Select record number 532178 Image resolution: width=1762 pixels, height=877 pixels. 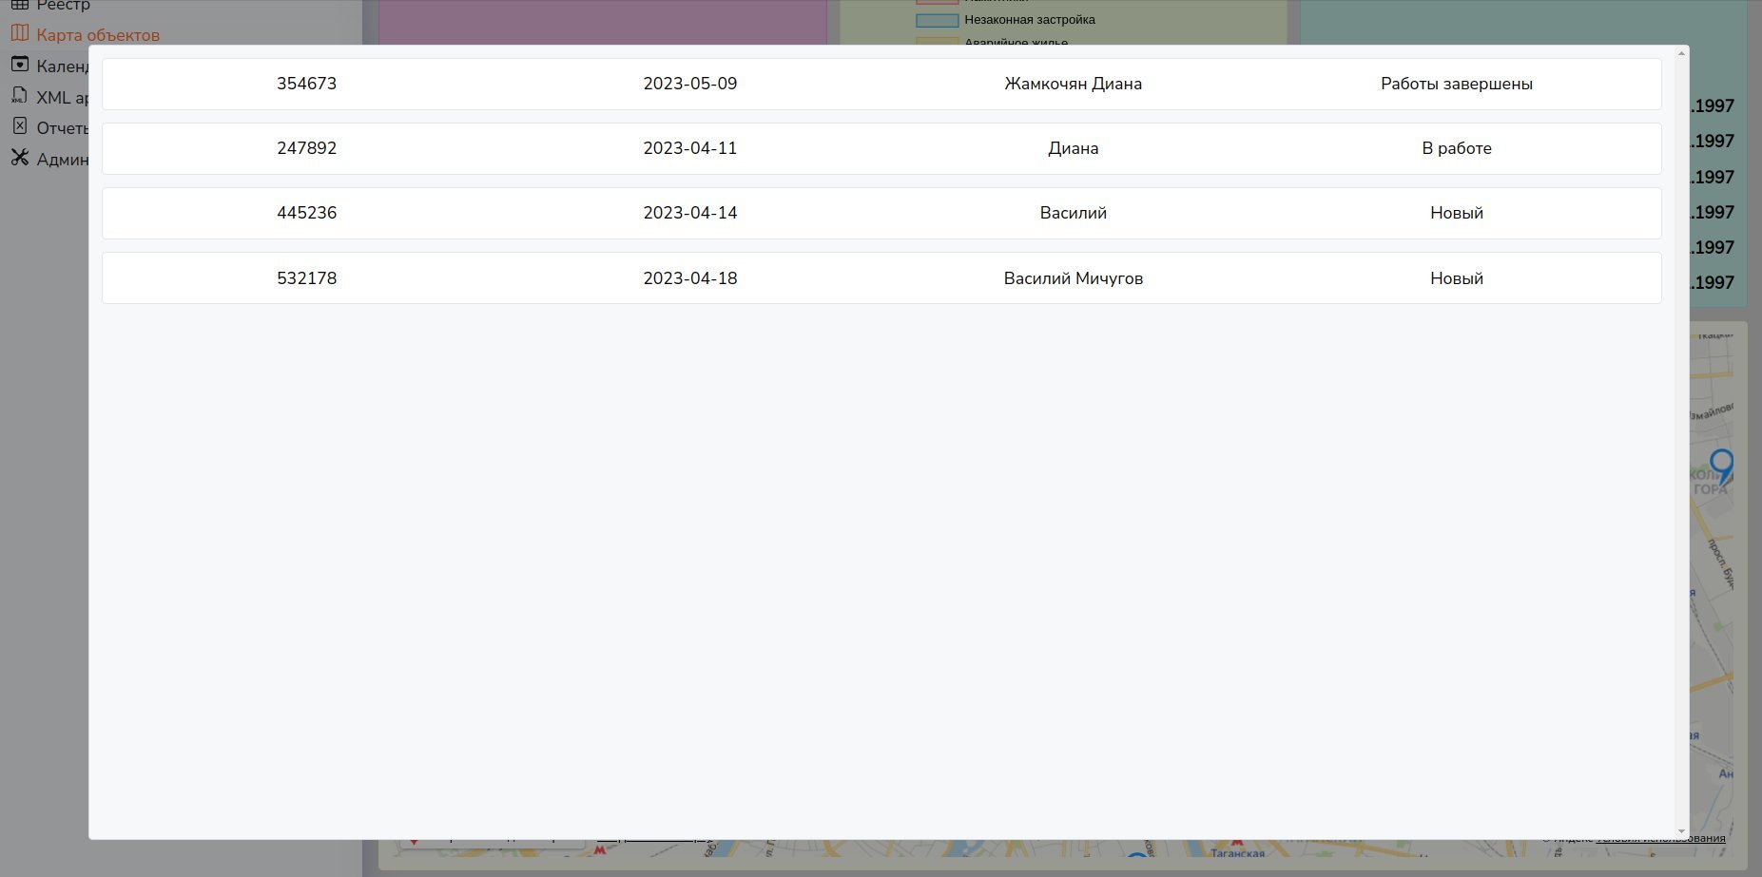[x=306, y=278]
